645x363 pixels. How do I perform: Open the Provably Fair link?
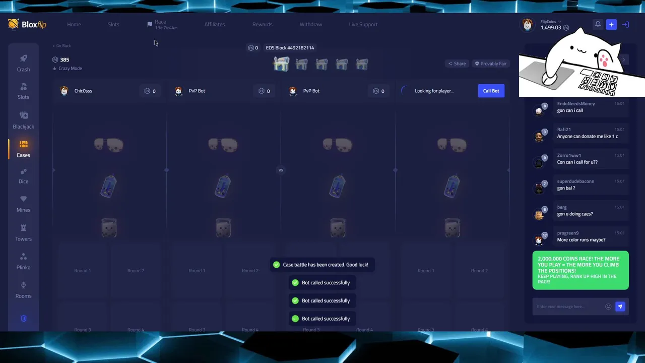tap(491, 64)
